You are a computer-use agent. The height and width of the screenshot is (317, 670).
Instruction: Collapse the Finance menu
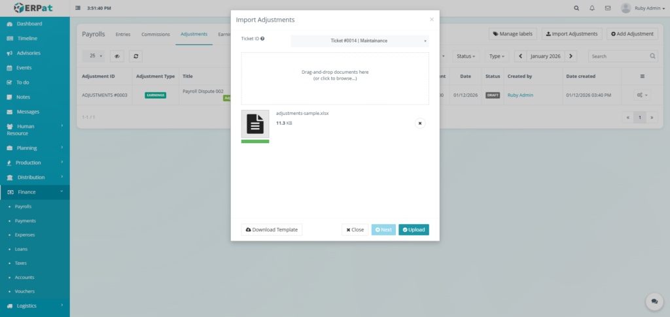click(35, 192)
